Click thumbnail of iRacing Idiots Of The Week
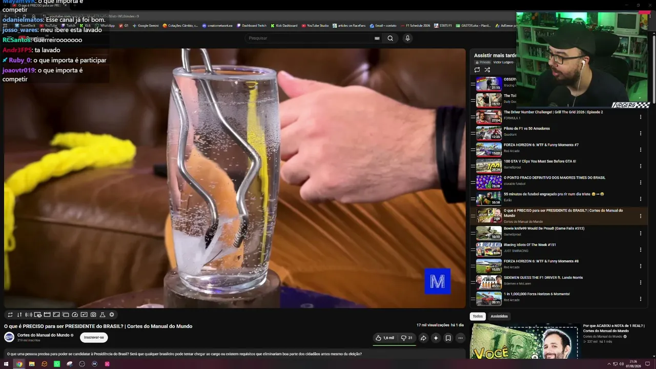656x369 pixels. [x=489, y=250]
